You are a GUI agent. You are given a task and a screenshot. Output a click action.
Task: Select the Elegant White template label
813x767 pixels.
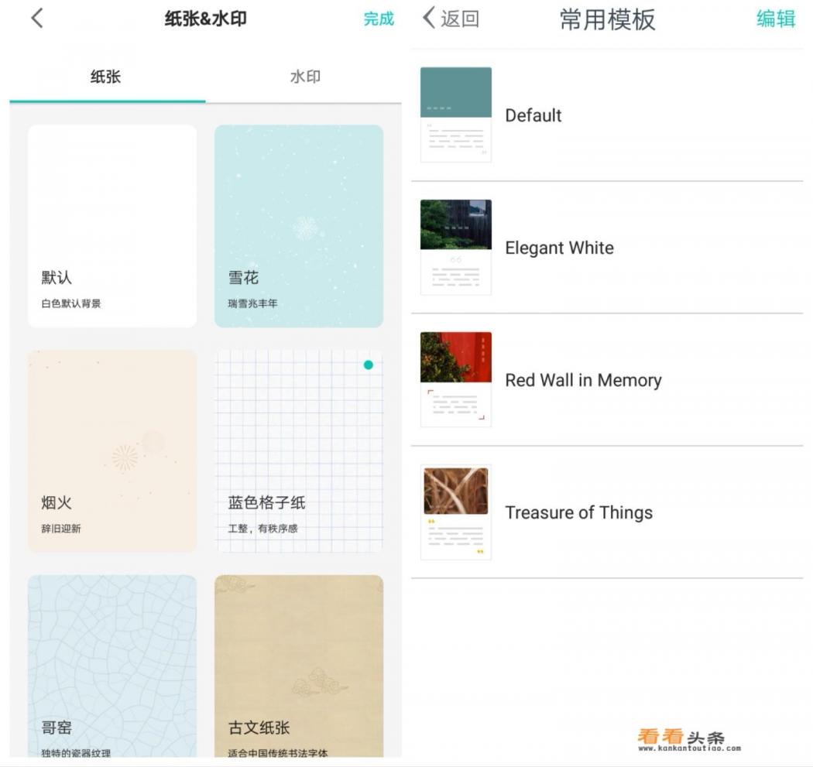coord(559,248)
